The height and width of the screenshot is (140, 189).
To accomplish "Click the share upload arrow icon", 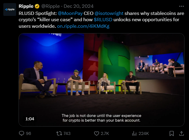I will click(181, 133).
